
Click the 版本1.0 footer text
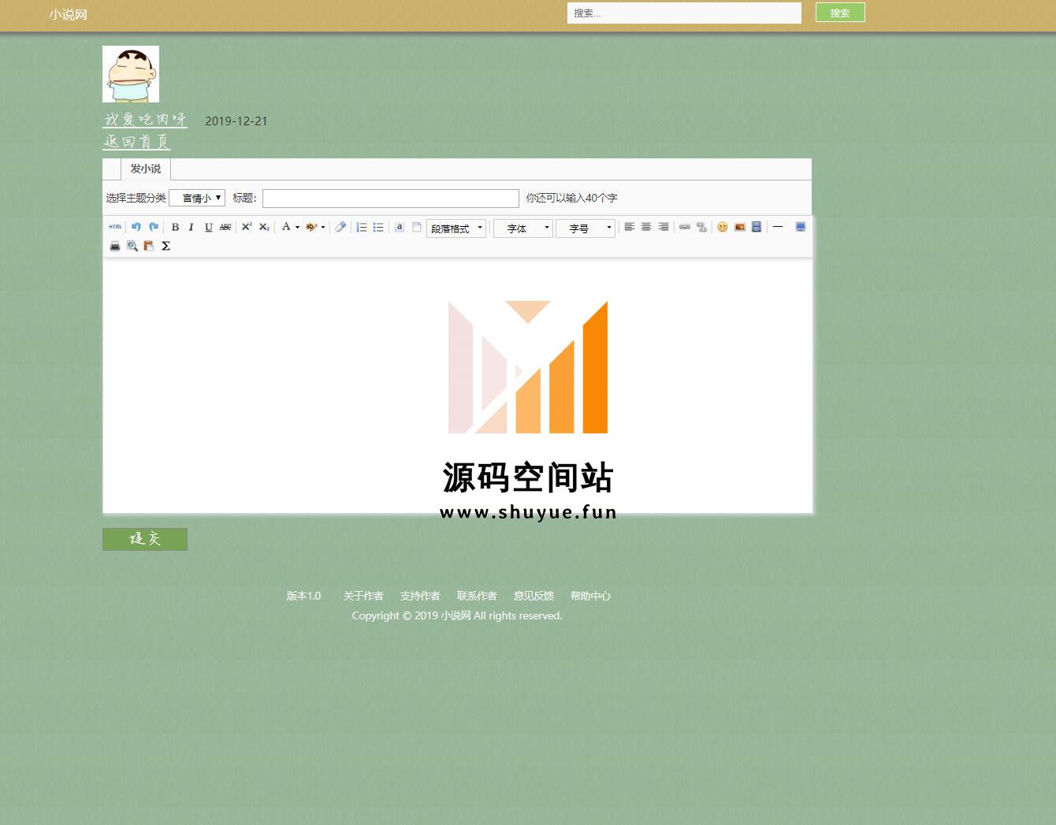click(303, 596)
